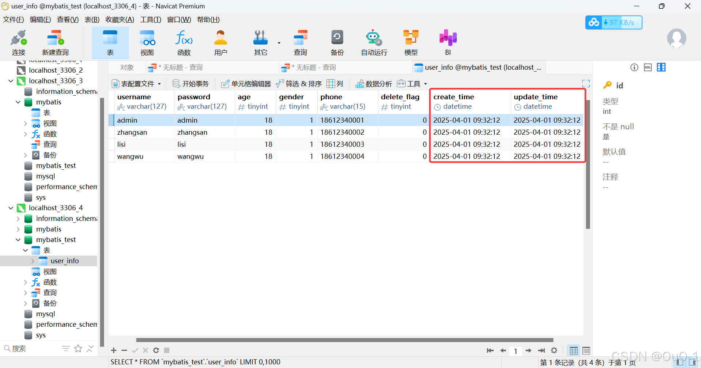This screenshot has width=701, height=368.
Task: Switch to the 对象 tab
Action: click(127, 68)
